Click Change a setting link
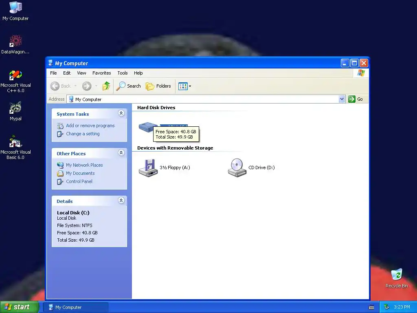This screenshot has width=417, height=313. [83, 134]
